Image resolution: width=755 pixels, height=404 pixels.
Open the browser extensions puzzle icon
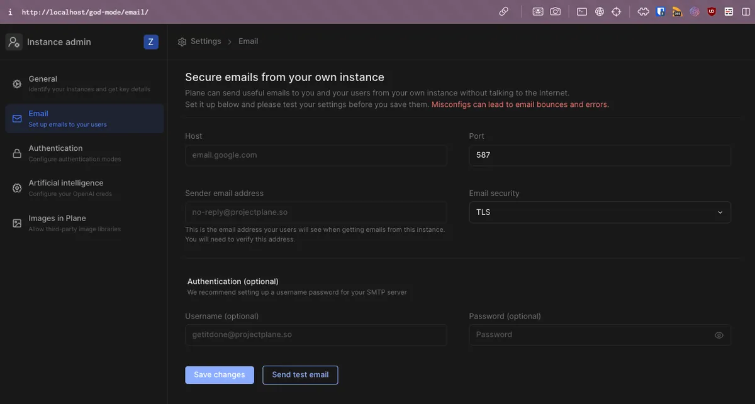(x=643, y=12)
